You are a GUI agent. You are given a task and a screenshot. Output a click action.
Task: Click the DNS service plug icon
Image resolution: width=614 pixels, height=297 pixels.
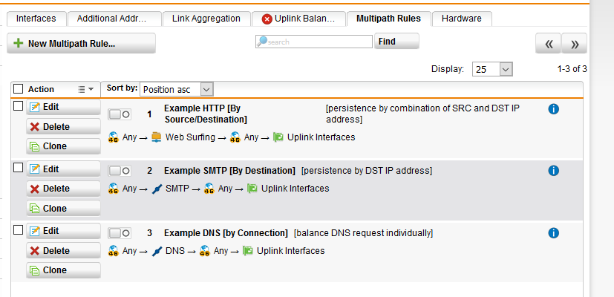click(157, 251)
